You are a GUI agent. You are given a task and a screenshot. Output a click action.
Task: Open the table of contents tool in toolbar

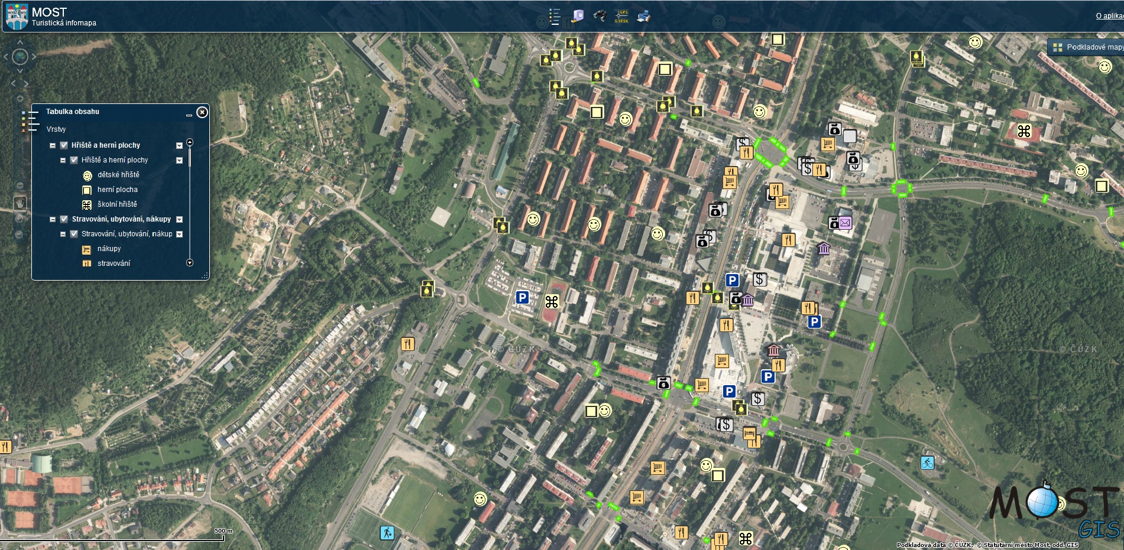tap(554, 17)
